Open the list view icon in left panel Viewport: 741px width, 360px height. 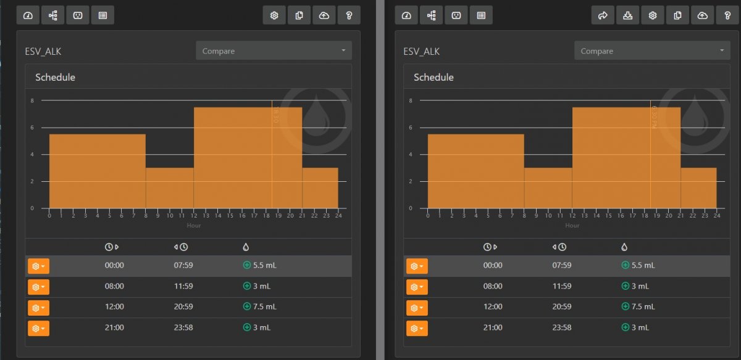click(x=103, y=15)
